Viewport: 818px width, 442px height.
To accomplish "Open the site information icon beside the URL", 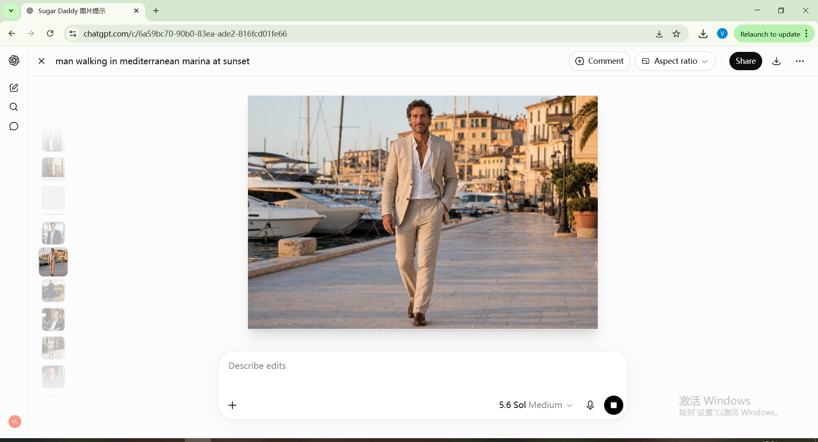I will pyautogui.click(x=73, y=34).
